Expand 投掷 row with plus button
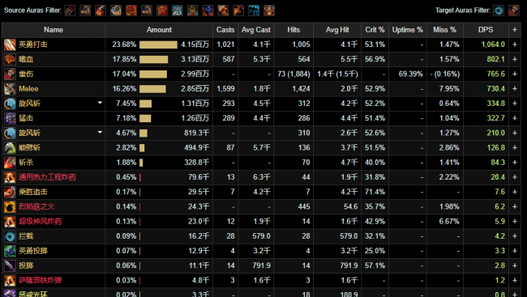Viewport: 527px width, 297px height. (x=515, y=265)
